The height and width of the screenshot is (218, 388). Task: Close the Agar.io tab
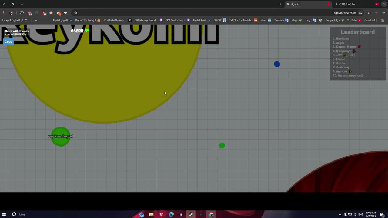pos(288,4)
